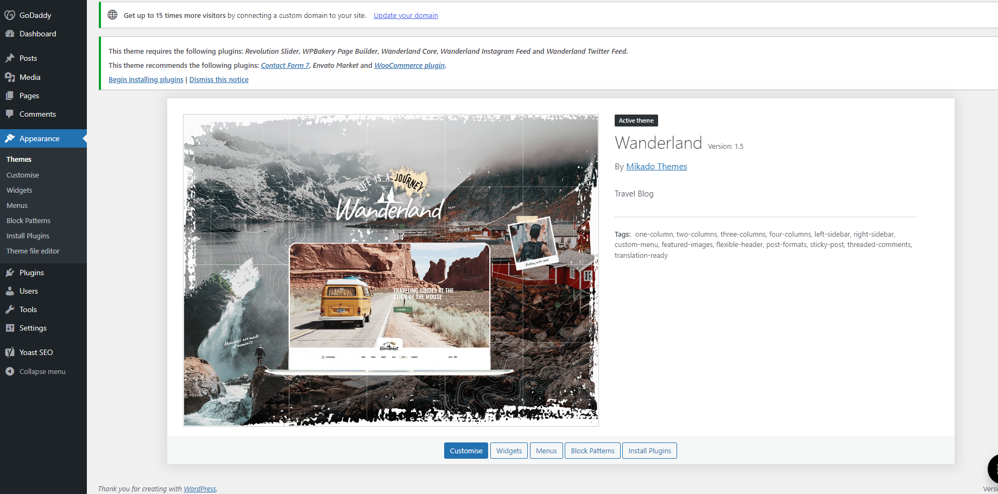Viewport: 998px width, 494px height.
Task: Click the Widgets button below the theme
Action: [x=509, y=451]
